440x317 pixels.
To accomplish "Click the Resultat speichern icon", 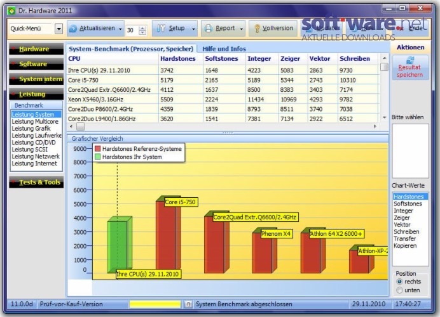I will [410, 60].
